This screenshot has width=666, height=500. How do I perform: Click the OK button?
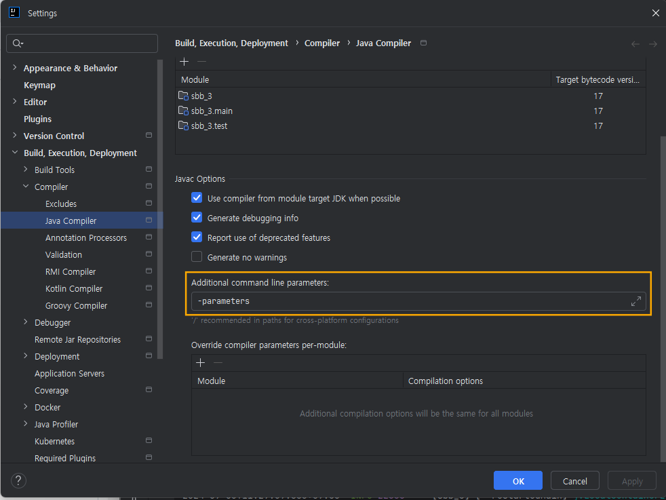(517, 481)
